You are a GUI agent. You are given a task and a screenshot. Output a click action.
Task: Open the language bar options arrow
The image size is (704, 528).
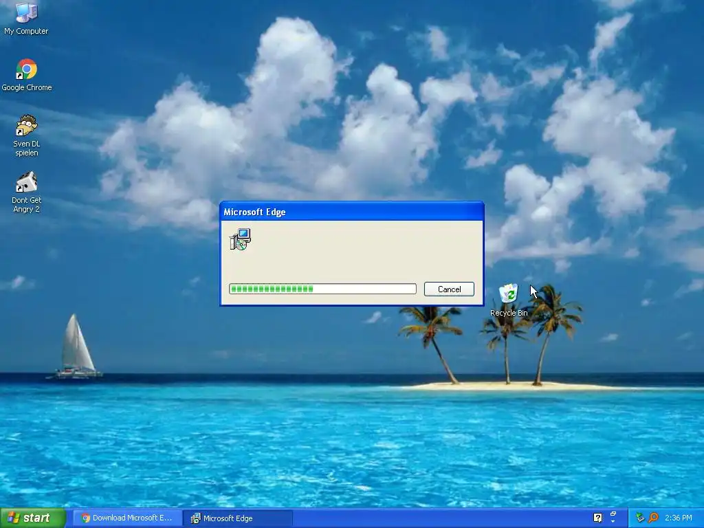613,522
